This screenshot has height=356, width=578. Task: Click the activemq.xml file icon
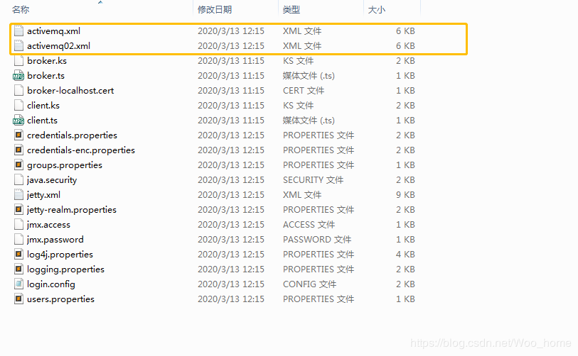pyautogui.click(x=18, y=31)
